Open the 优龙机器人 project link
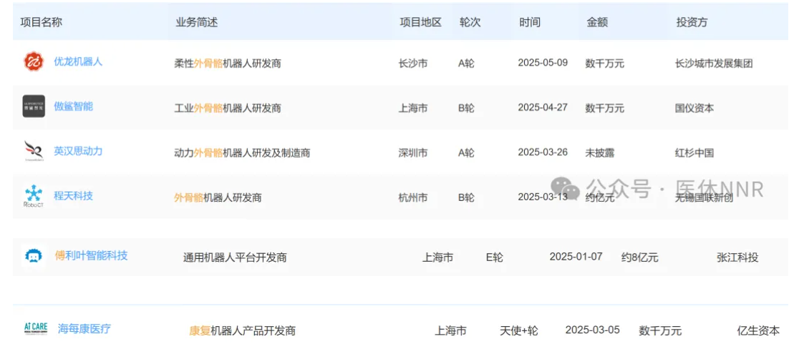 (79, 62)
